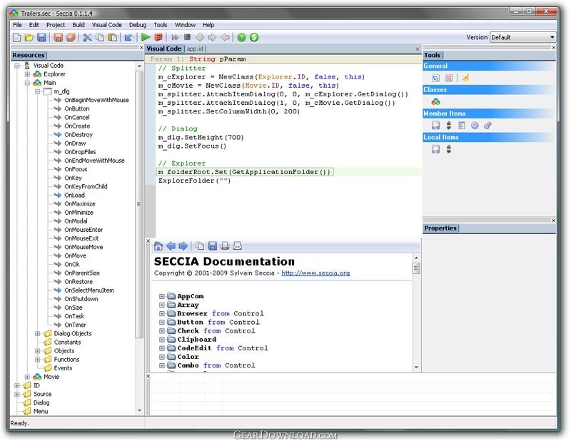Viewport: 571px width, 441px height.
Task: Click the green Help question mark icon
Action: click(241, 37)
